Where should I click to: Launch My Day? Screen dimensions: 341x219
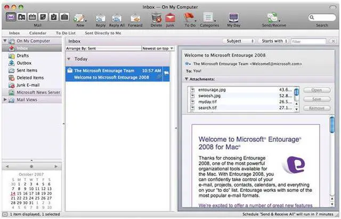234,18
